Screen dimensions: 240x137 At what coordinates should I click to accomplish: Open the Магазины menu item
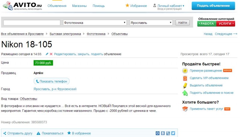coord(79,6)
